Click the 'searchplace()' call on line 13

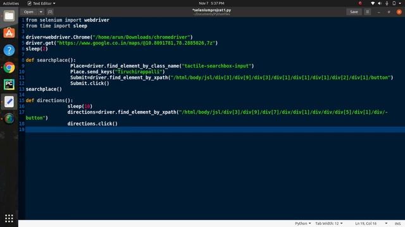tap(44, 89)
